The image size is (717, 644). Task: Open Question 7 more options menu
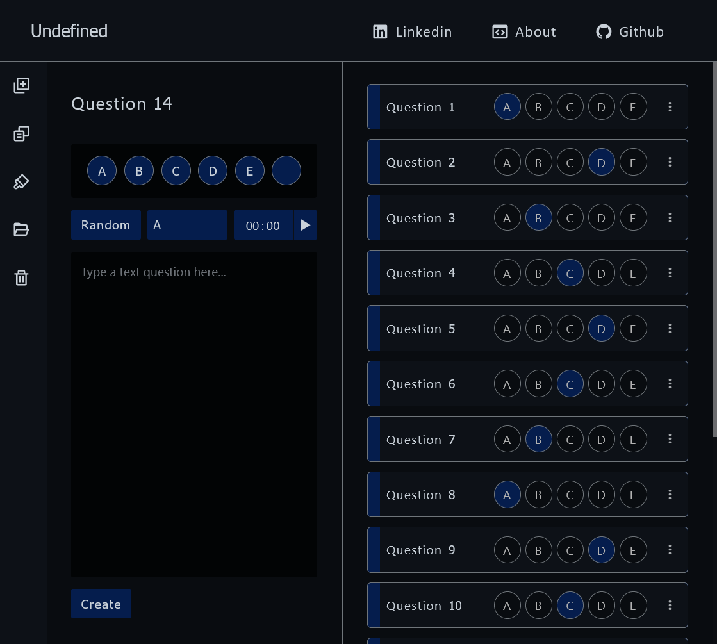coord(670,439)
